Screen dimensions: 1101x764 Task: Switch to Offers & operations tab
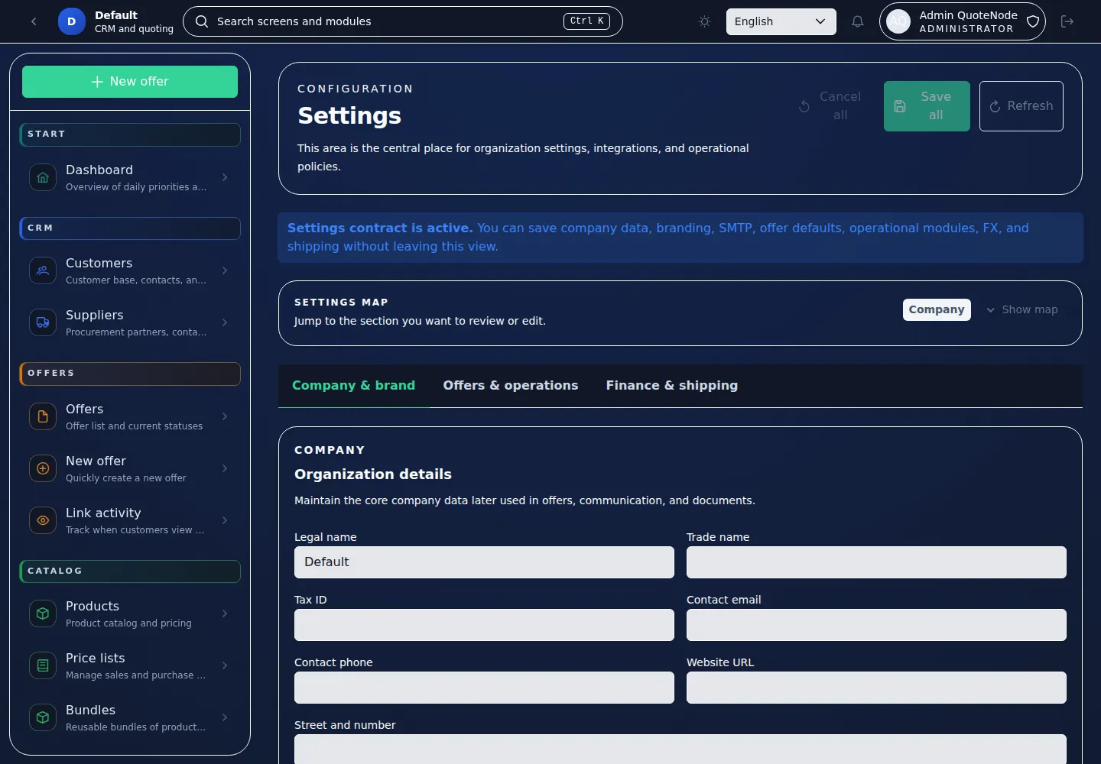pos(510,386)
